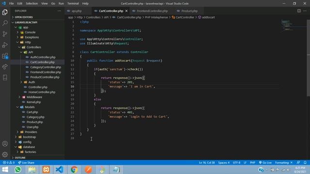310x174 pixels.
Task: Open the Extensions view
Action: coord(5,56)
